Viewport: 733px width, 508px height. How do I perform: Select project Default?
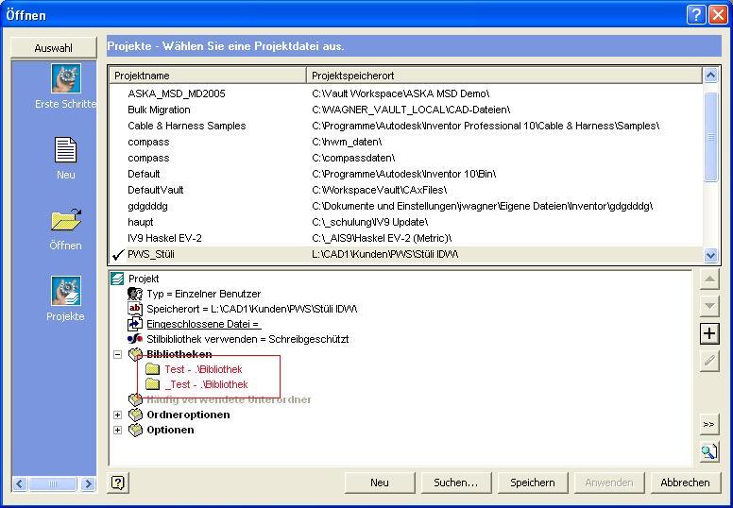click(406, 174)
